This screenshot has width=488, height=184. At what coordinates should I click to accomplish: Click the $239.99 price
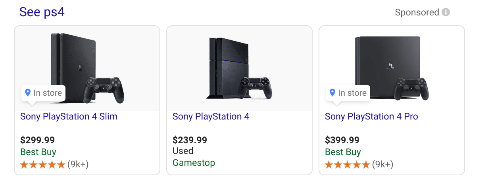(x=190, y=140)
